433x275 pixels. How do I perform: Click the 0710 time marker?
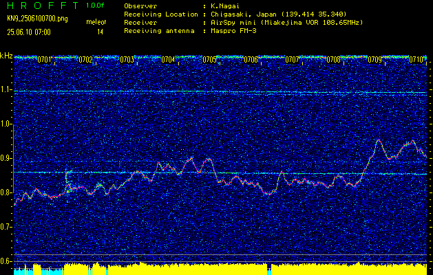[416, 60]
